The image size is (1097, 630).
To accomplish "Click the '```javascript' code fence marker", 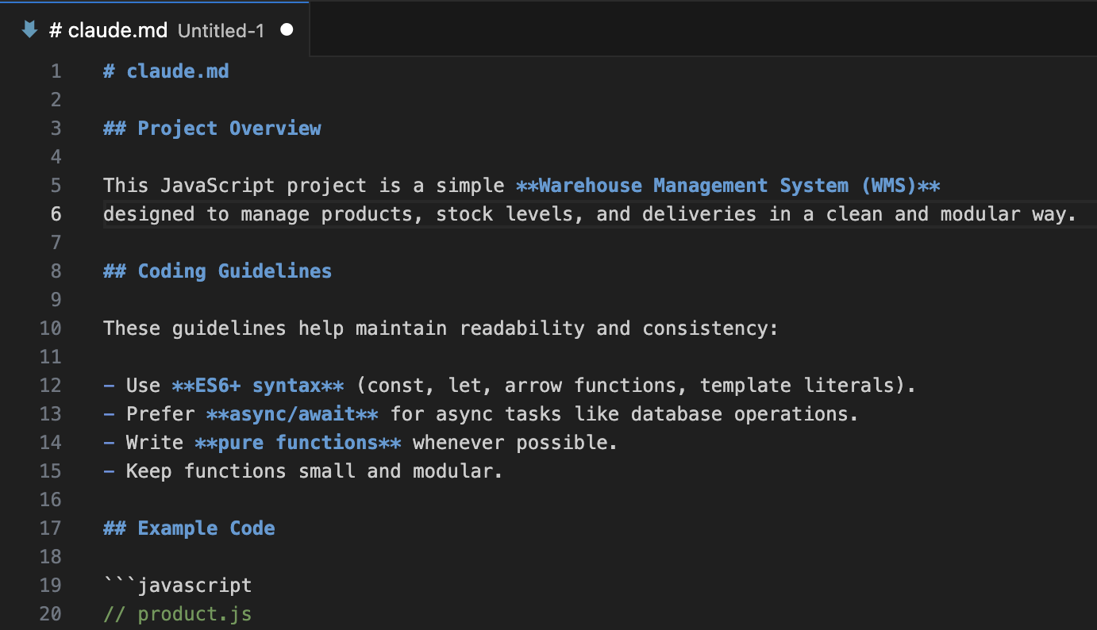I will click(176, 585).
